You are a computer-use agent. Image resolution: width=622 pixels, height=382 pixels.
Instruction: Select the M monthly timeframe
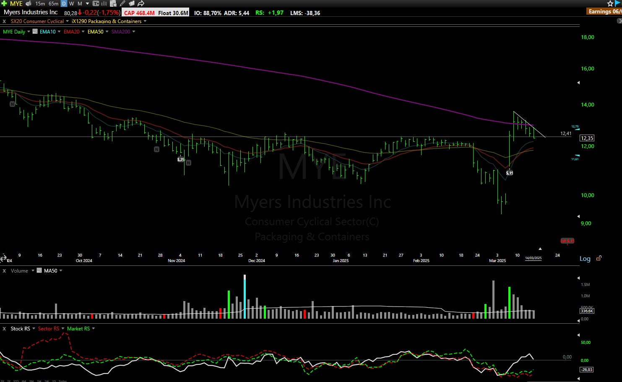click(x=80, y=3)
